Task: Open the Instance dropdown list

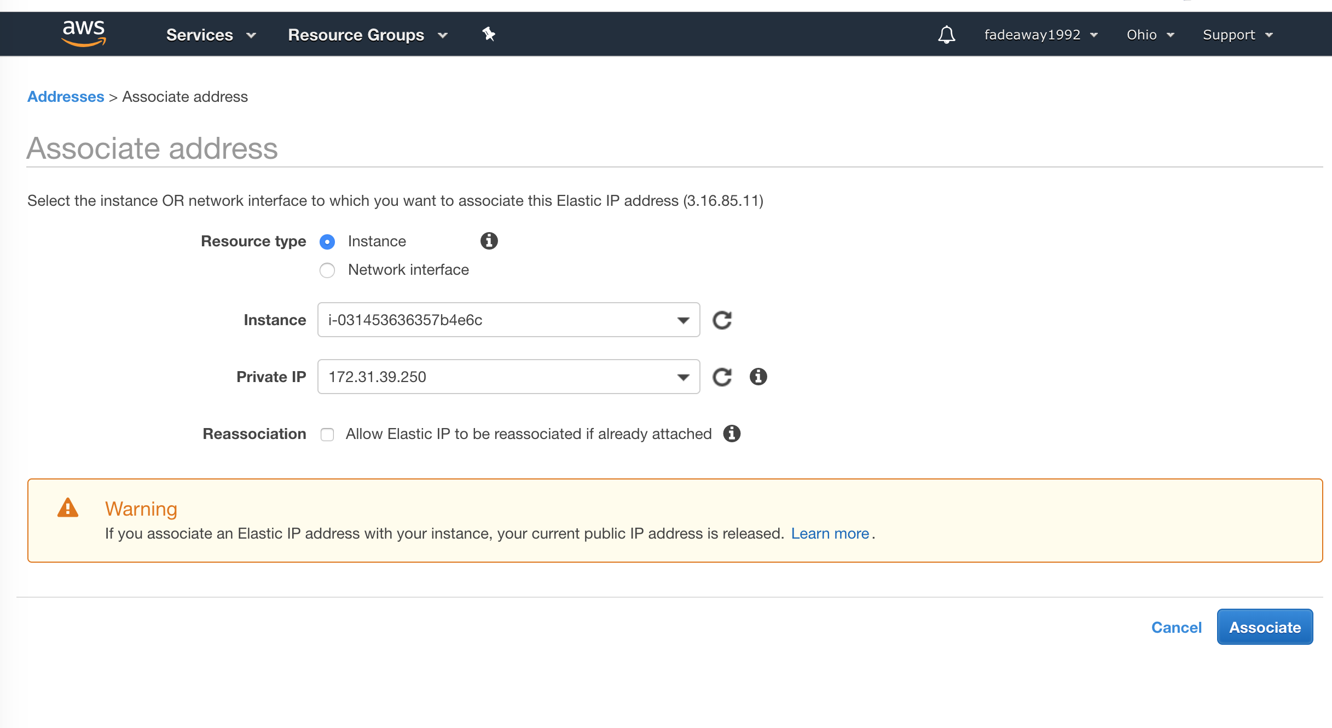Action: (508, 320)
